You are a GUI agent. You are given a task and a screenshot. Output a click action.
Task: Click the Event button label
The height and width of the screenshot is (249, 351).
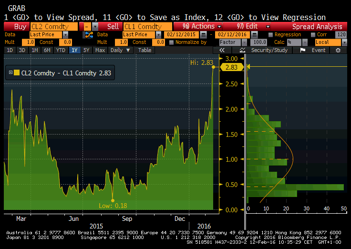click(x=319, y=50)
